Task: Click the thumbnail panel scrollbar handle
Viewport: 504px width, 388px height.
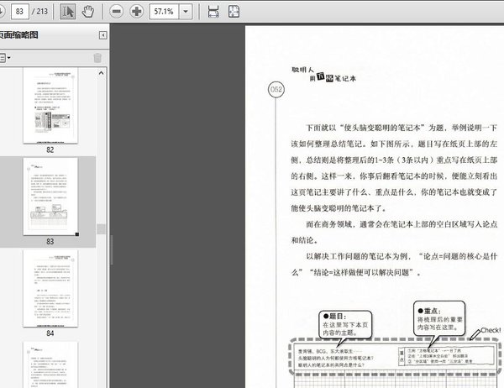Action: coord(102,229)
